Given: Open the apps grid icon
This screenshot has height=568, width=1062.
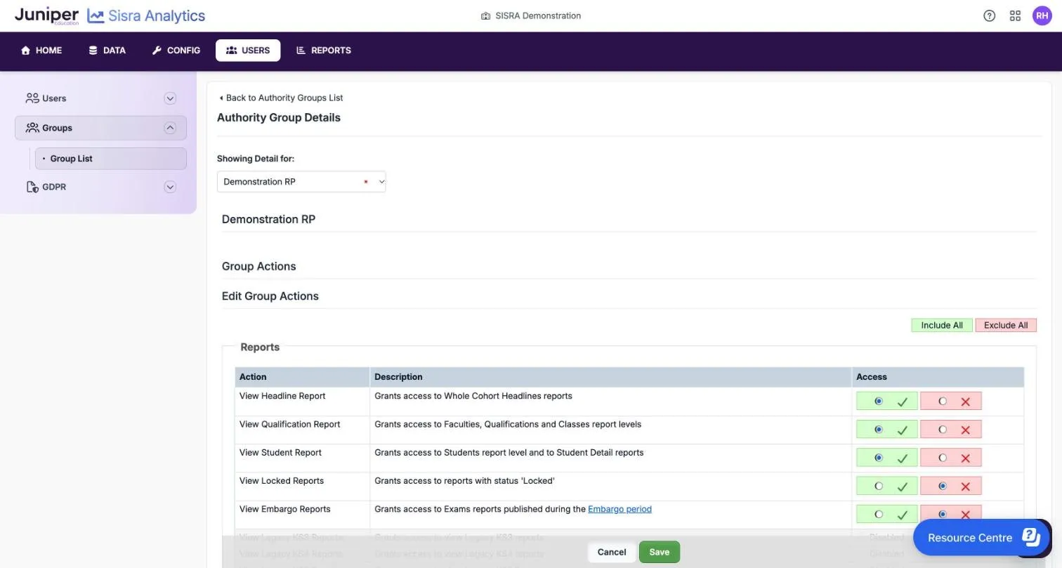Looking at the screenshot, I should (x=1015, y=15).
